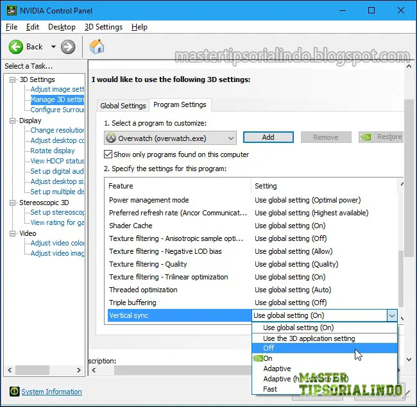This screenshot has height=407, width=417.
Task: Open Change resolution task
Action: 57,130
